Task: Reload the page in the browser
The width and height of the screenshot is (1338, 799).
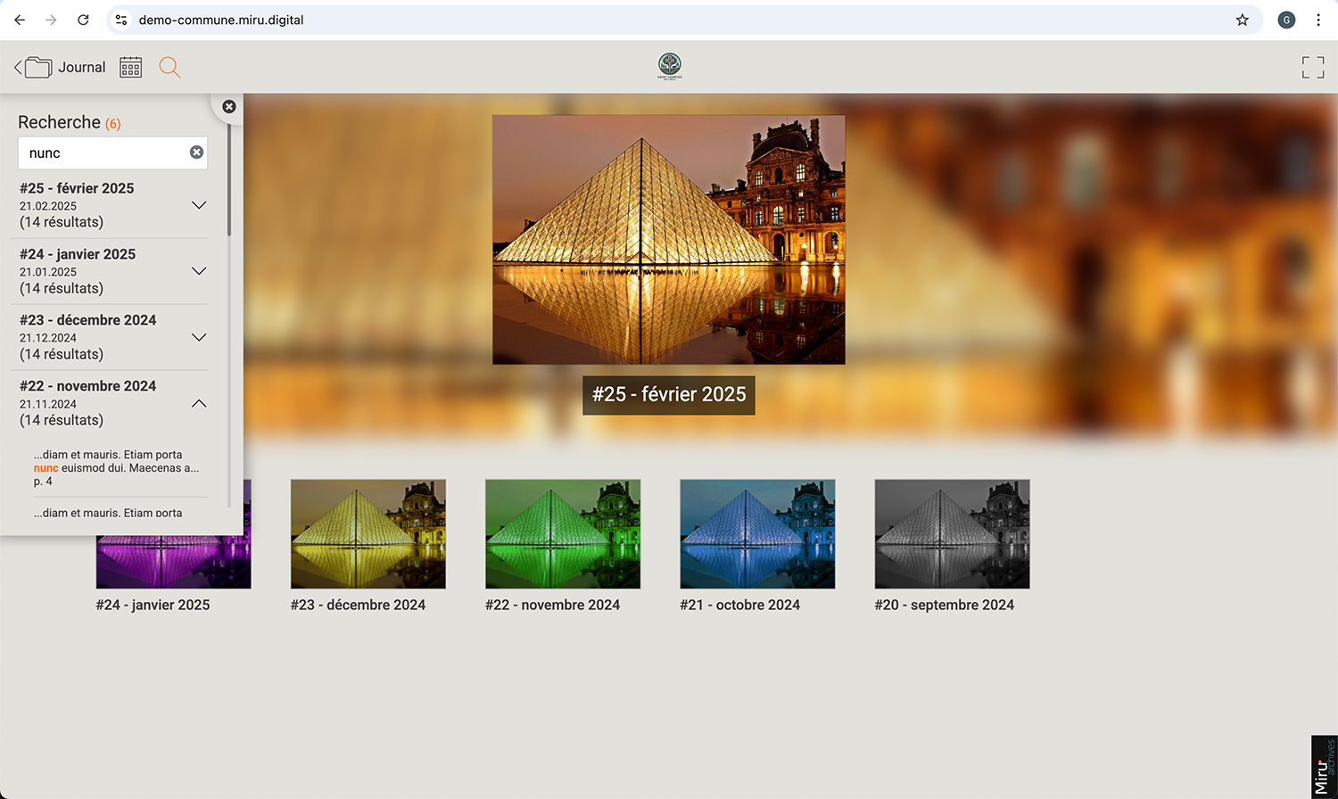Action: tap(83, 20)
